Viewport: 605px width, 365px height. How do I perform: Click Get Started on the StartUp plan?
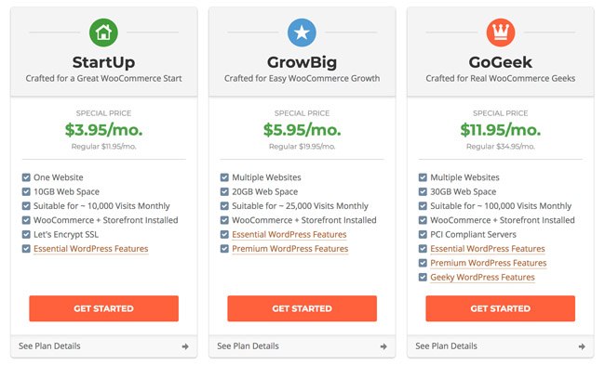click(x=104, y=308)
